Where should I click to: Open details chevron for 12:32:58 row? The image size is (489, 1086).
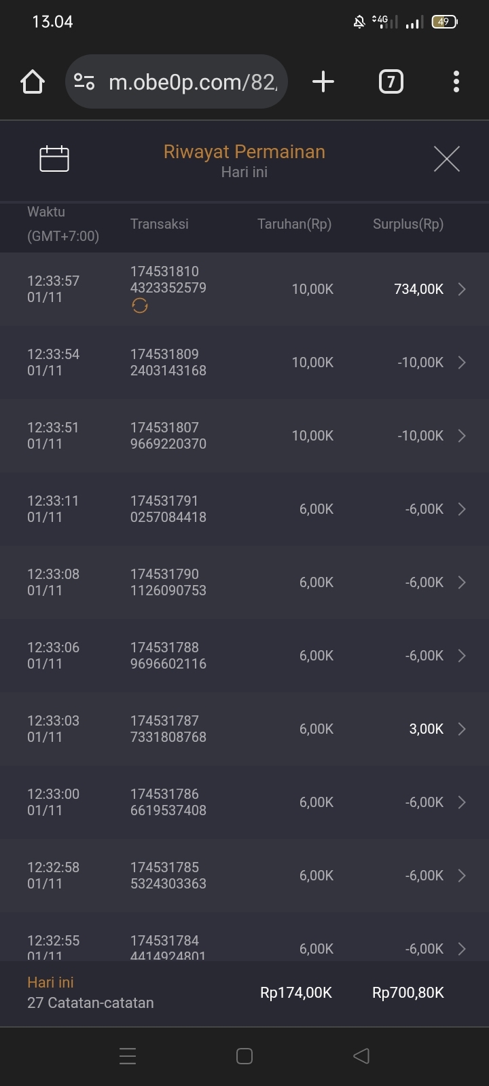tap(462, 876)
